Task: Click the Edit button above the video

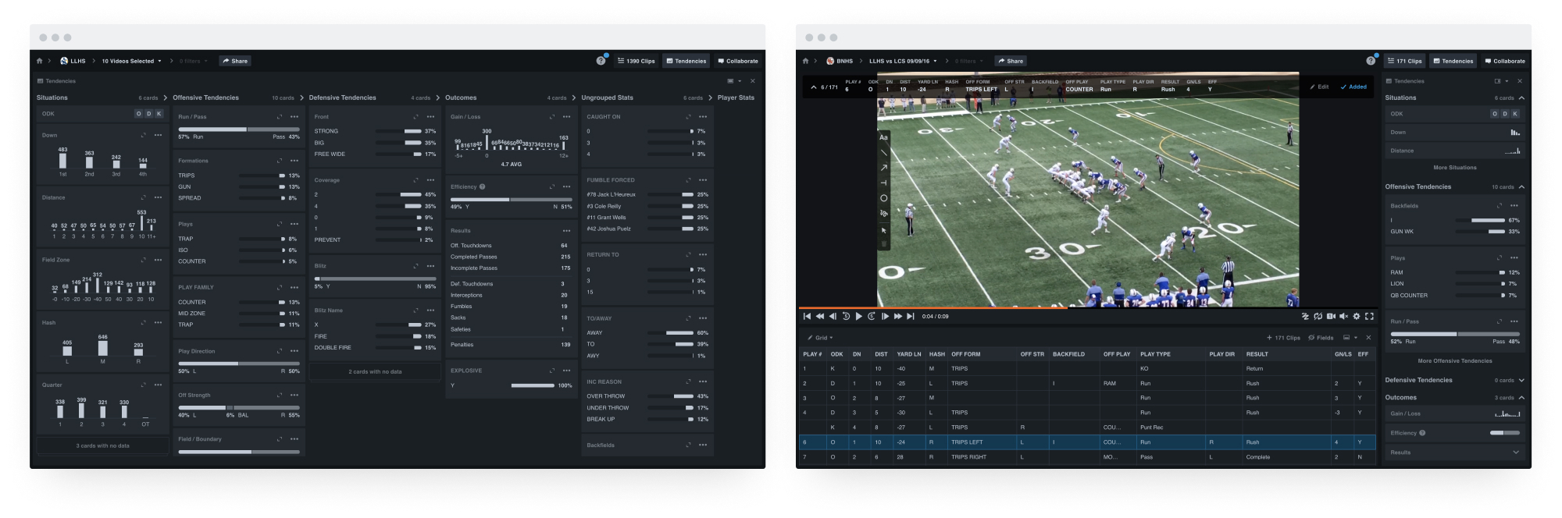Action: 1319,87
